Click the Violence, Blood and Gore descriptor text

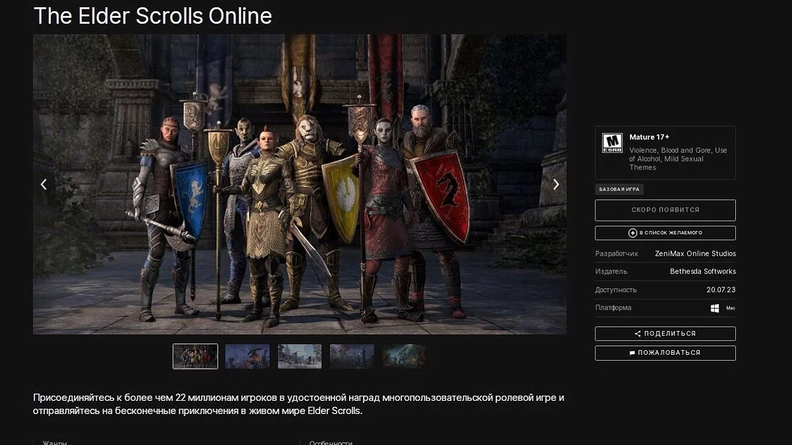678,159
